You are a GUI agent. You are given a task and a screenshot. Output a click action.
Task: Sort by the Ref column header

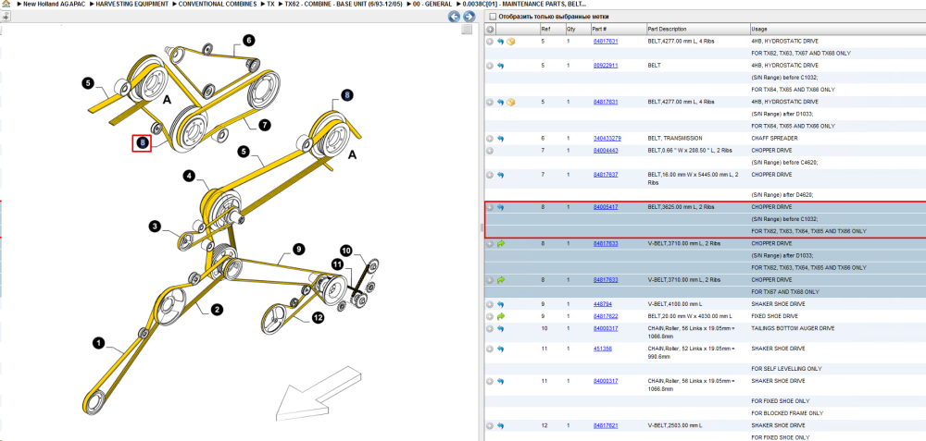(x=552, y=29)
